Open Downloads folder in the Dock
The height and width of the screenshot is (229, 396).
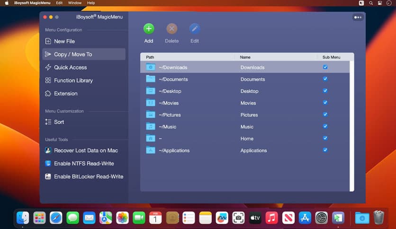[x=362, y=218]
